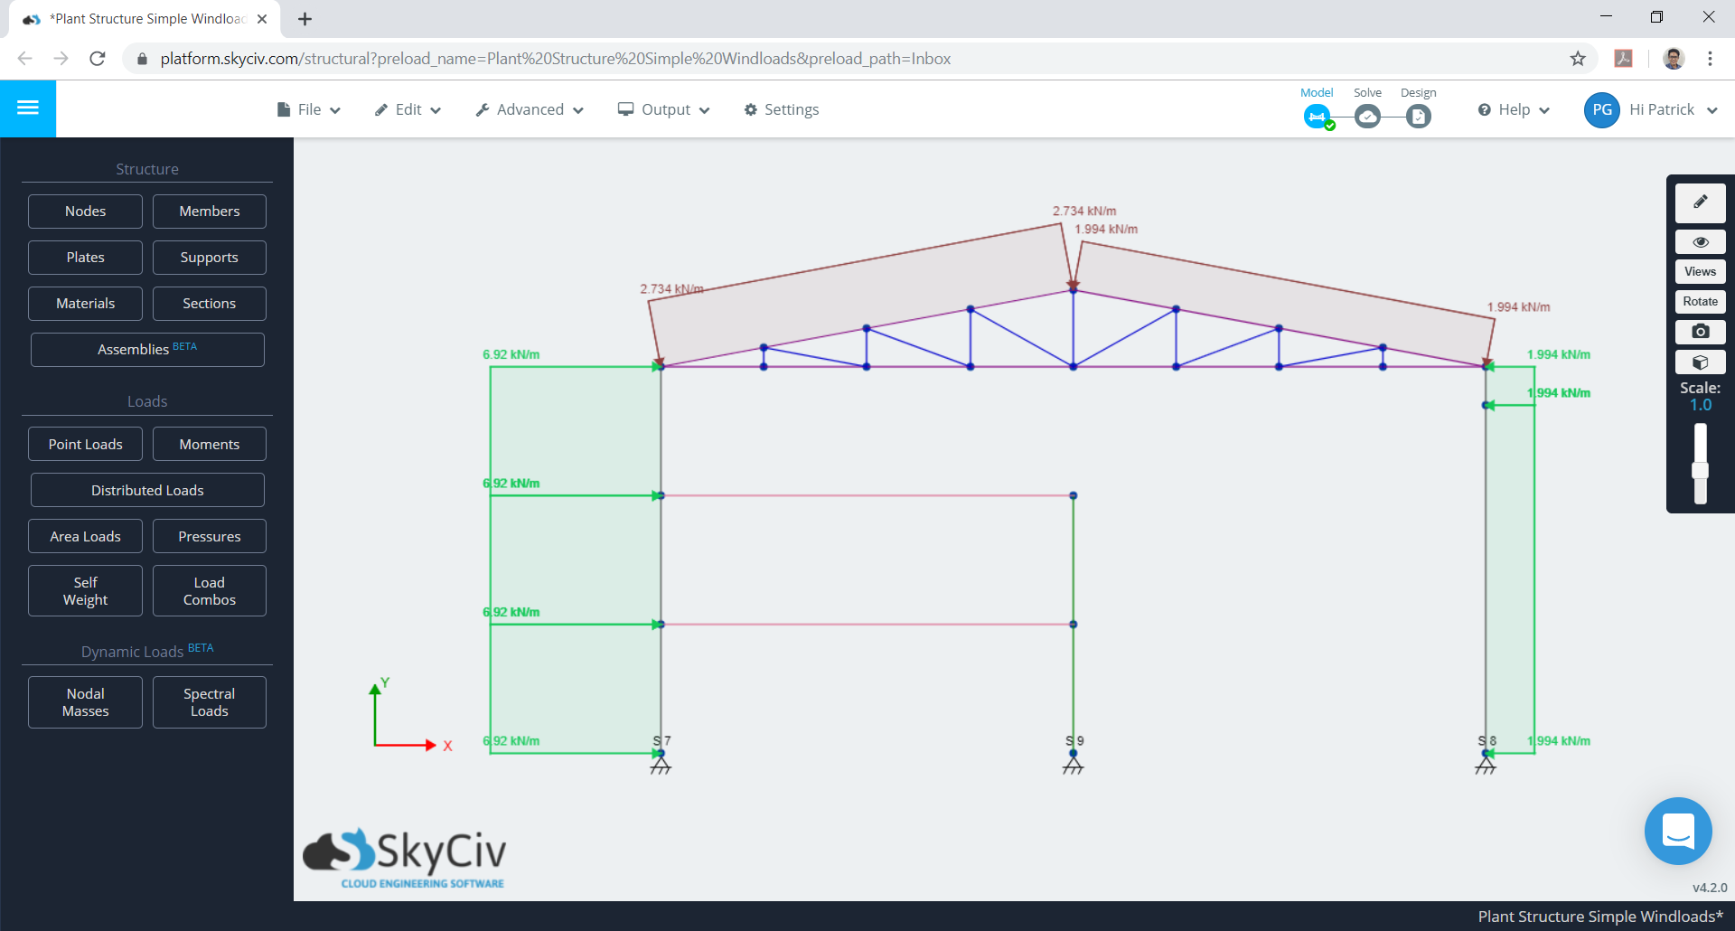Open the chat support bubble
1735x931 pixels.
1678,831
